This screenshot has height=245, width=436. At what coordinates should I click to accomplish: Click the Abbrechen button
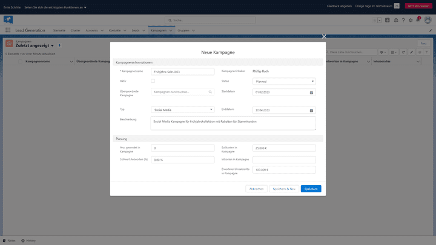pyautogui.click(x=256, y=189)
